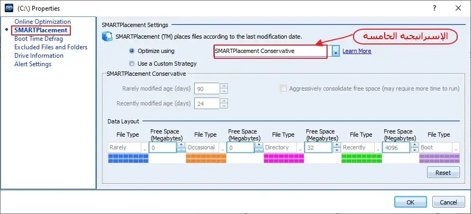471x214 pixels.
Task: Open Online Optimization settings page
Action: [43, 22]
